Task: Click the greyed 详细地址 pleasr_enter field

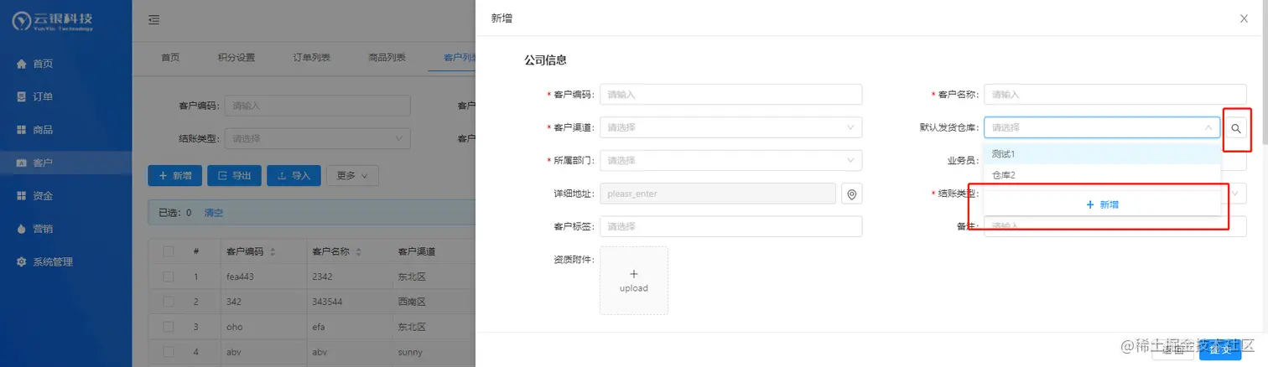Action: point(718,194)
